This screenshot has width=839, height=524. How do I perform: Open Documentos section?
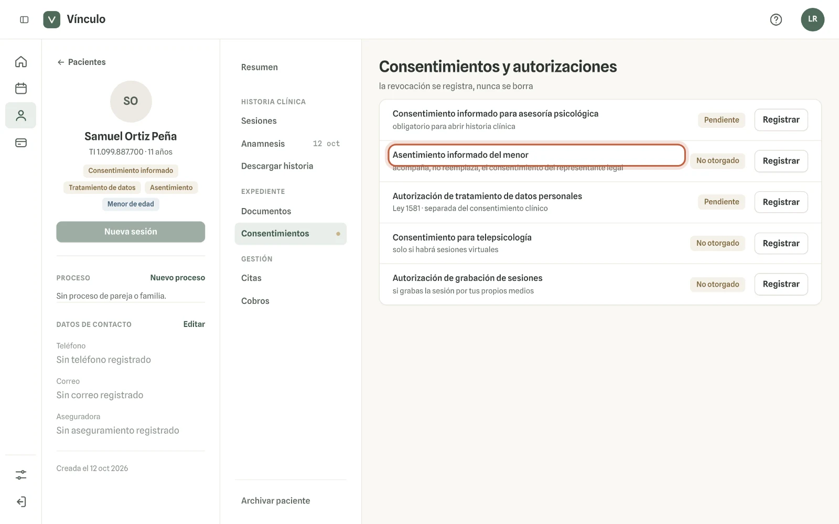click(291, 211)
